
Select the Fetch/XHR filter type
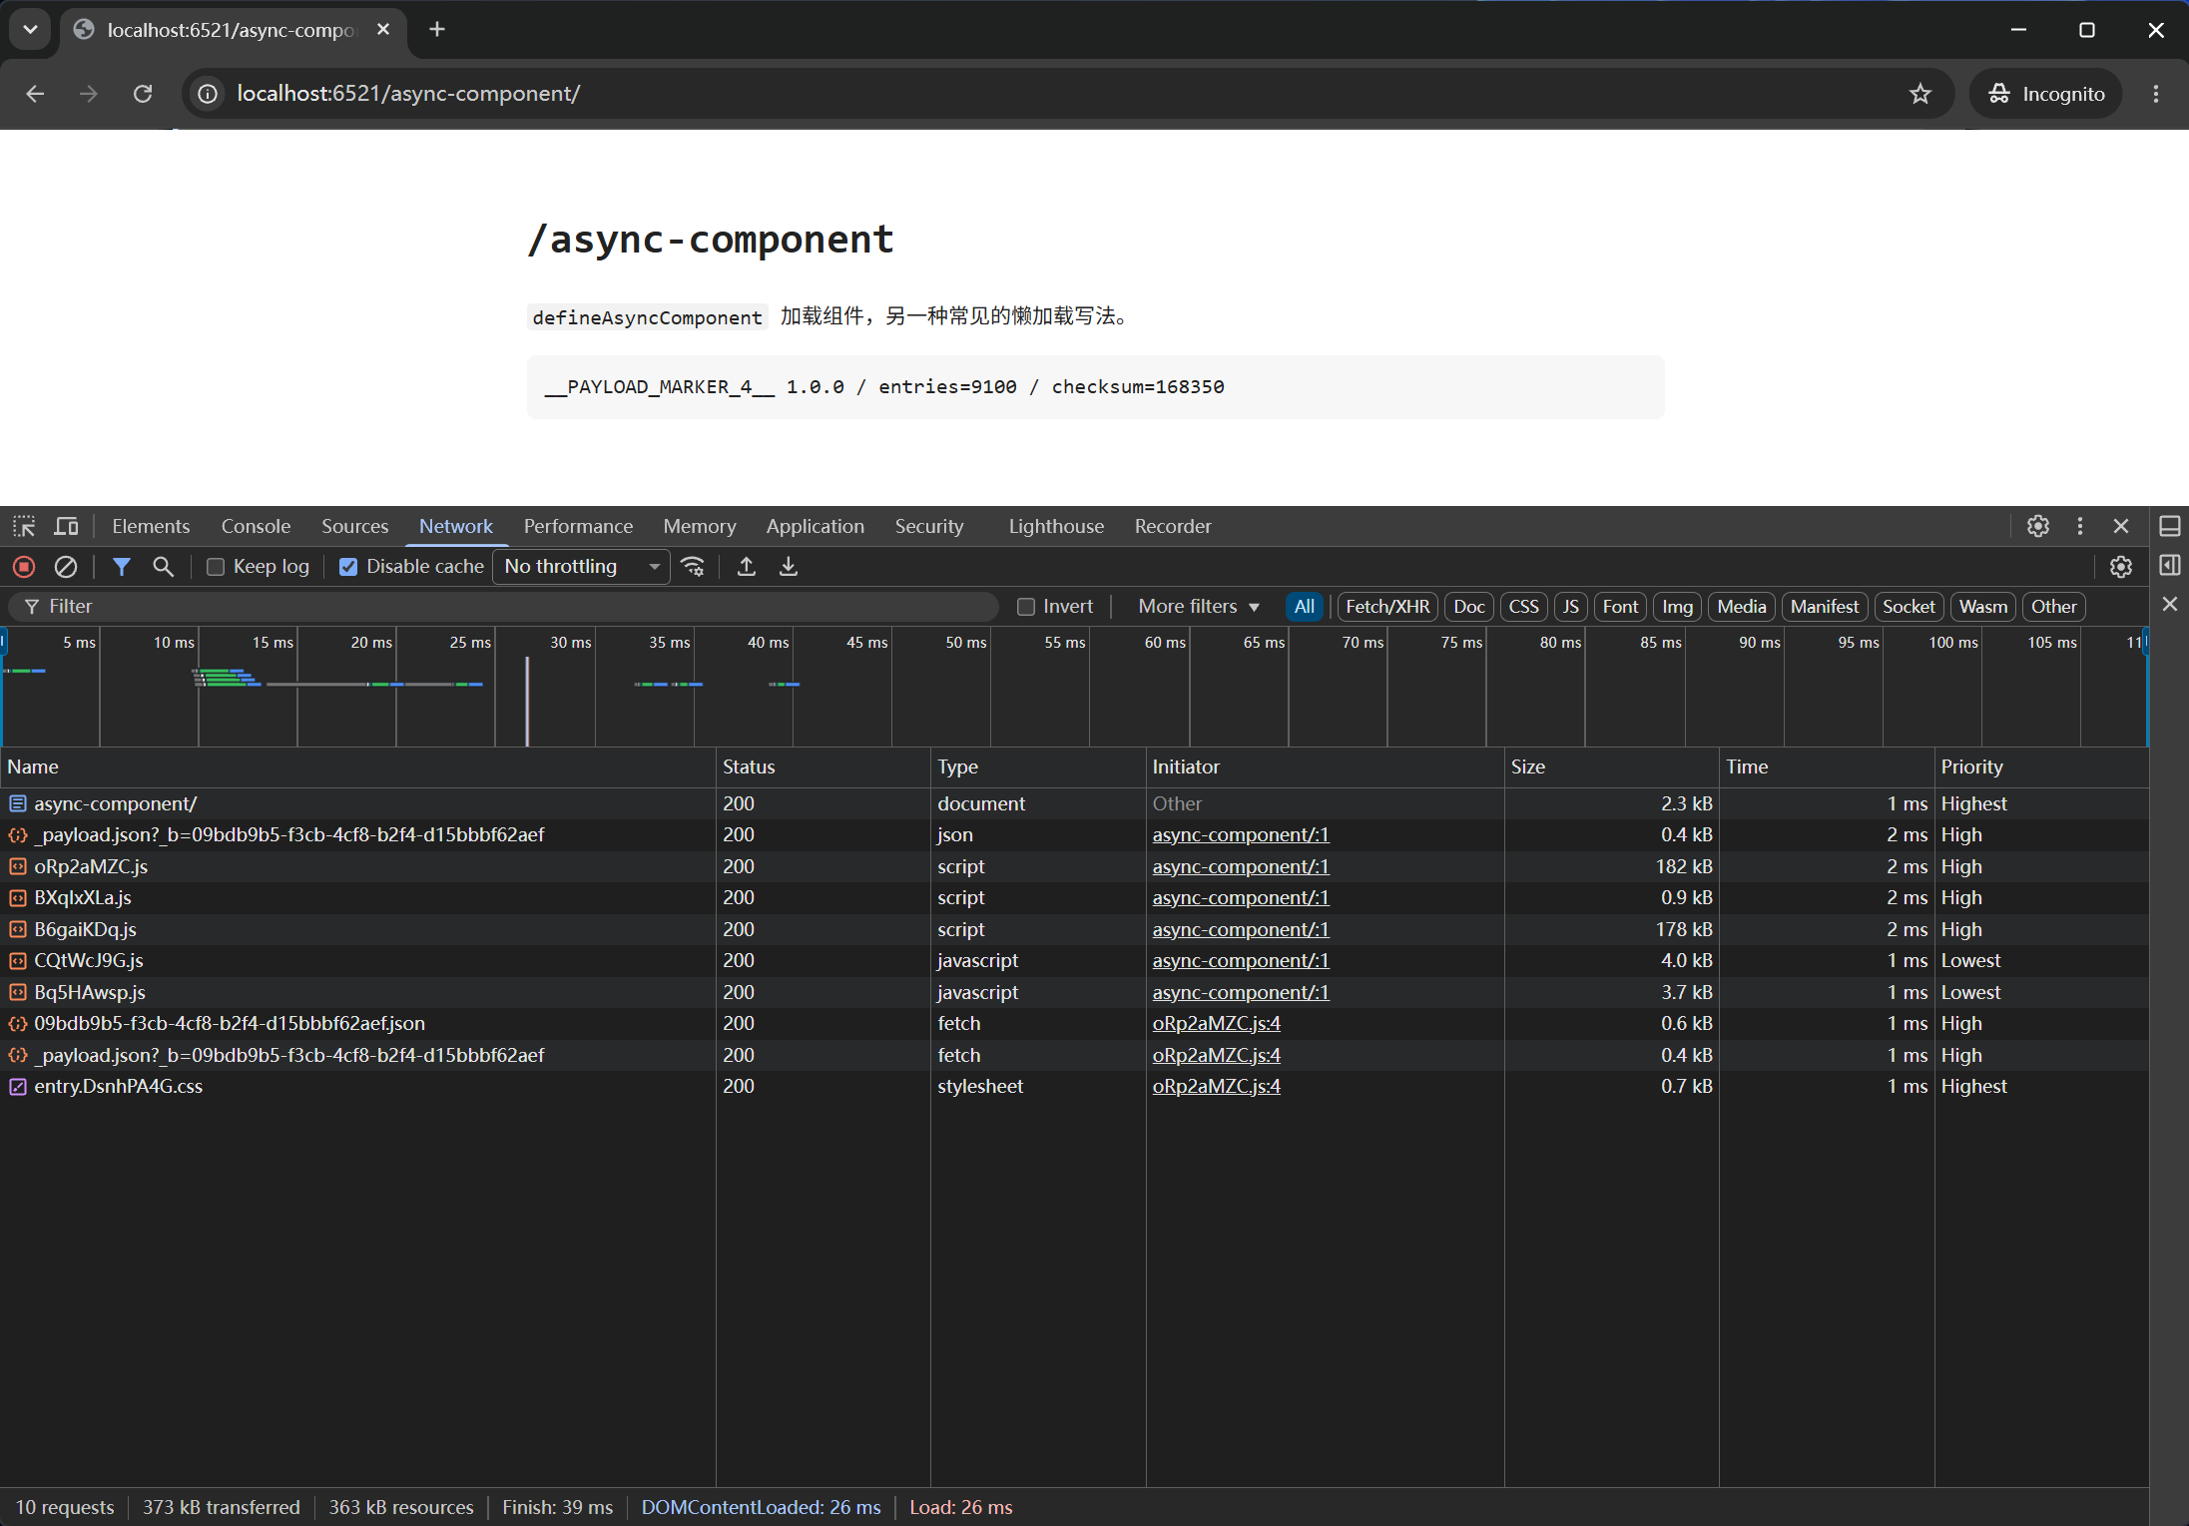[1386, 607]
